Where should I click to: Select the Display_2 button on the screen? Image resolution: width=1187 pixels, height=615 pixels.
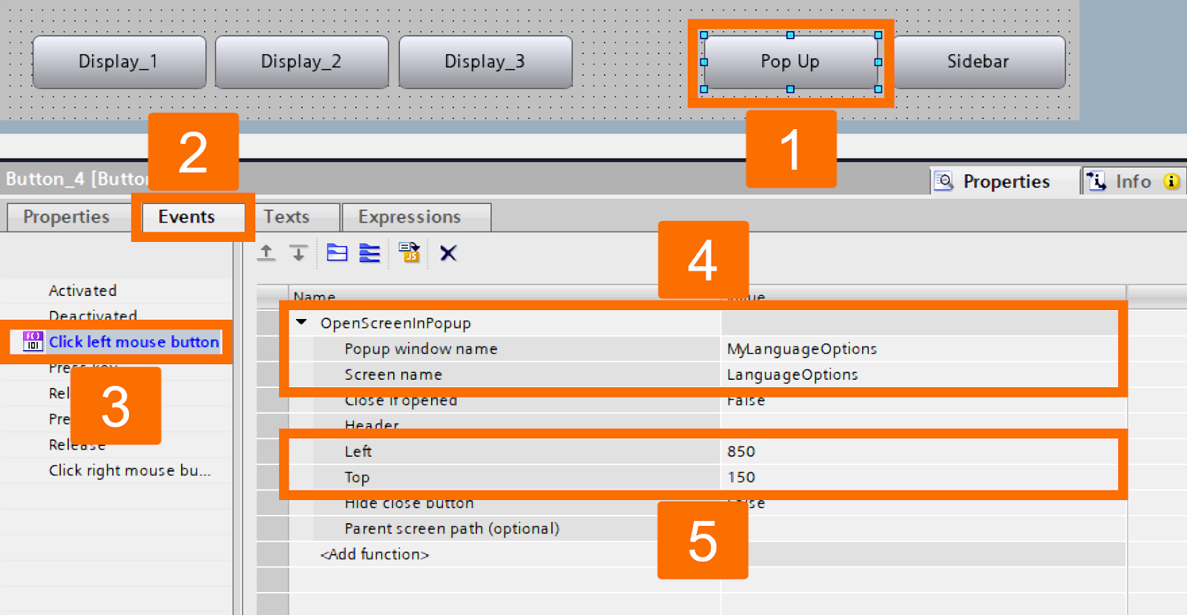(301, 62)
